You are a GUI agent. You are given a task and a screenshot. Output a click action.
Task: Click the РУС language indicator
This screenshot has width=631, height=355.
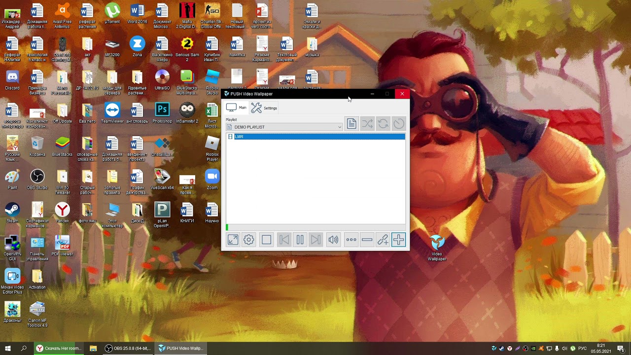(582, 349)
